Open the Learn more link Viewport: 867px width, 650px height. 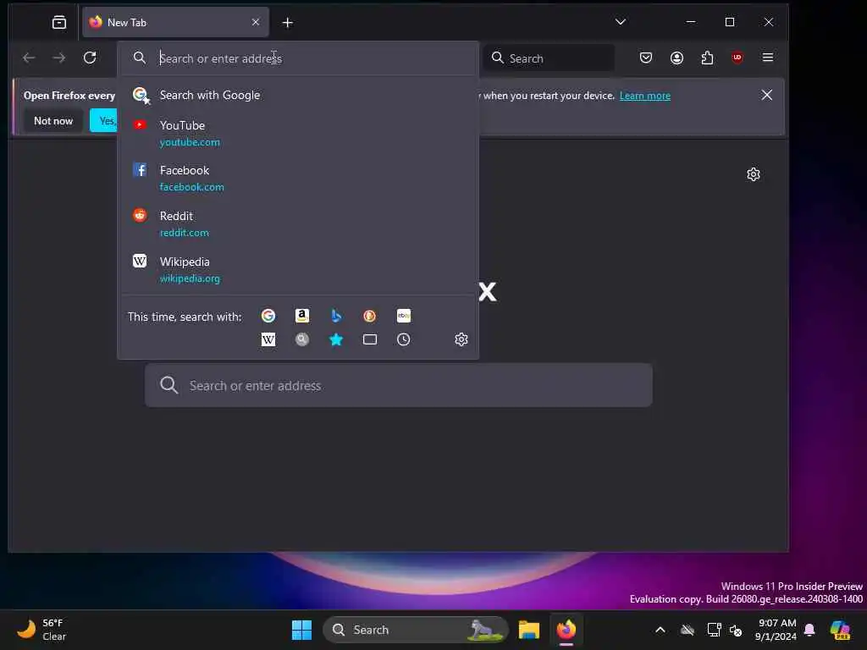(x=644, y=96)
